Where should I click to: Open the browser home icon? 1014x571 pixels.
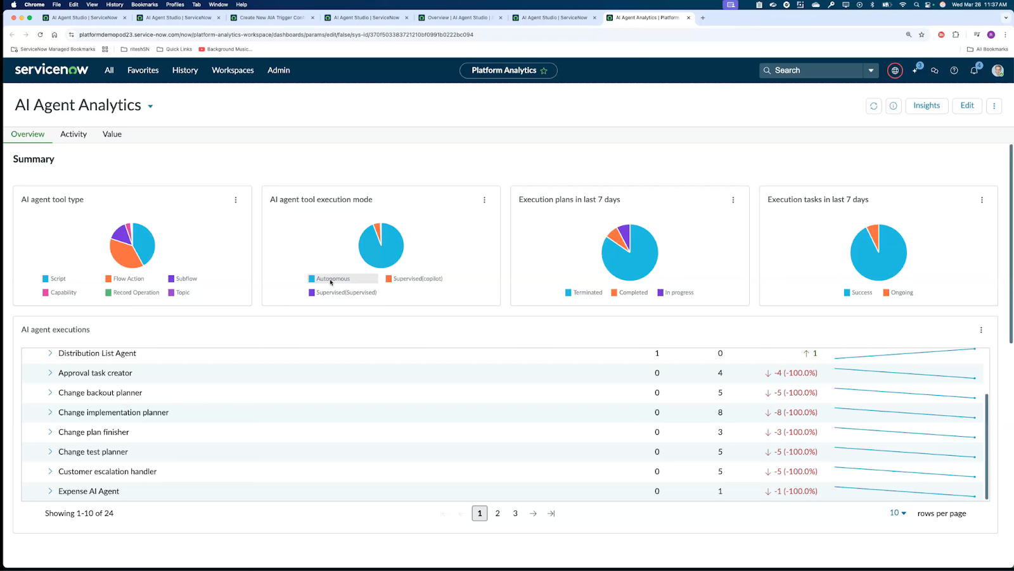[x=55, y=35]
